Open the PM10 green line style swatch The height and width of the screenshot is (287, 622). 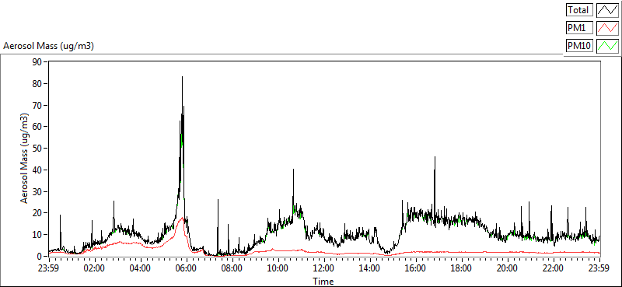(x=607, y=46)
